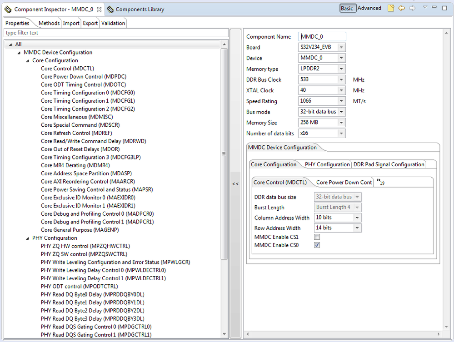Select PHY ZQ HW control (MPZQHWCTRL)
This screenshot has height=342, width=454.
(x=85, y=246)
